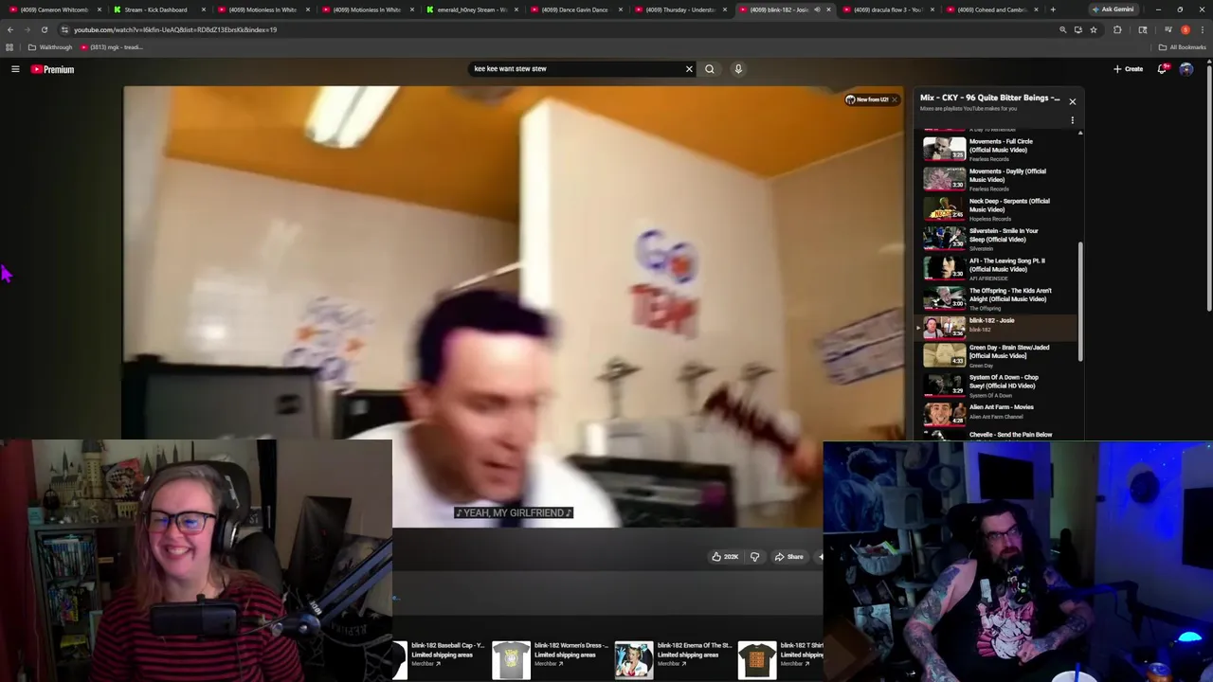Clear the search box with the X
Image resolution: width=1213 pixels, height=682 pixels.
(x=689, y=69)
